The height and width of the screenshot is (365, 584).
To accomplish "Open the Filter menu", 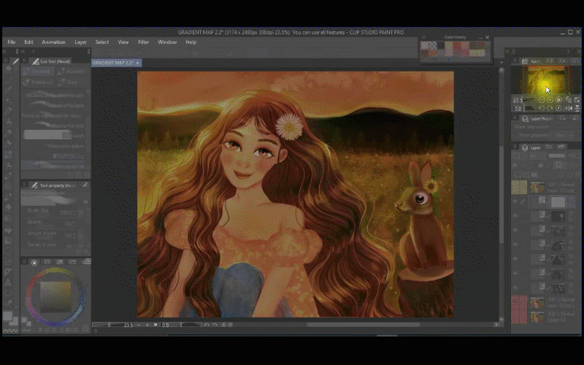I will click(143, 42).
